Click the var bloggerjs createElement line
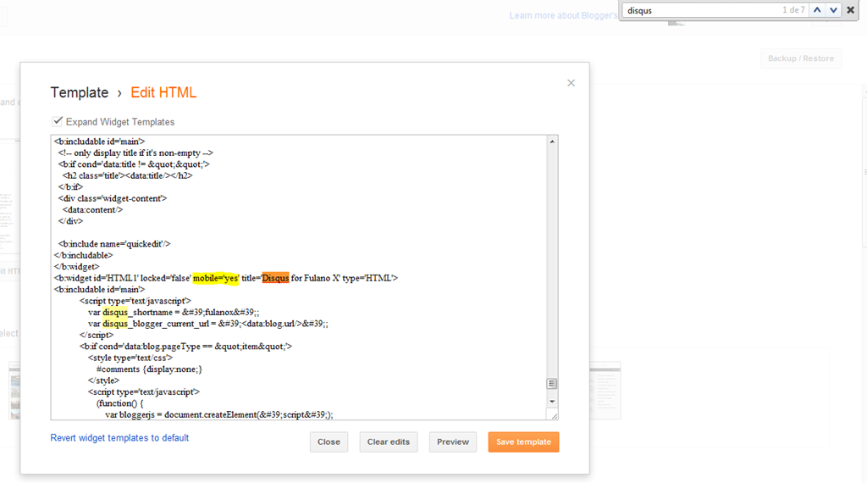 (x=219, y=415)
